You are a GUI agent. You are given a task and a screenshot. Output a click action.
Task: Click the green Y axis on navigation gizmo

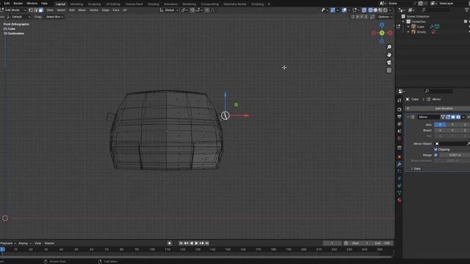[x=382, y=33]
